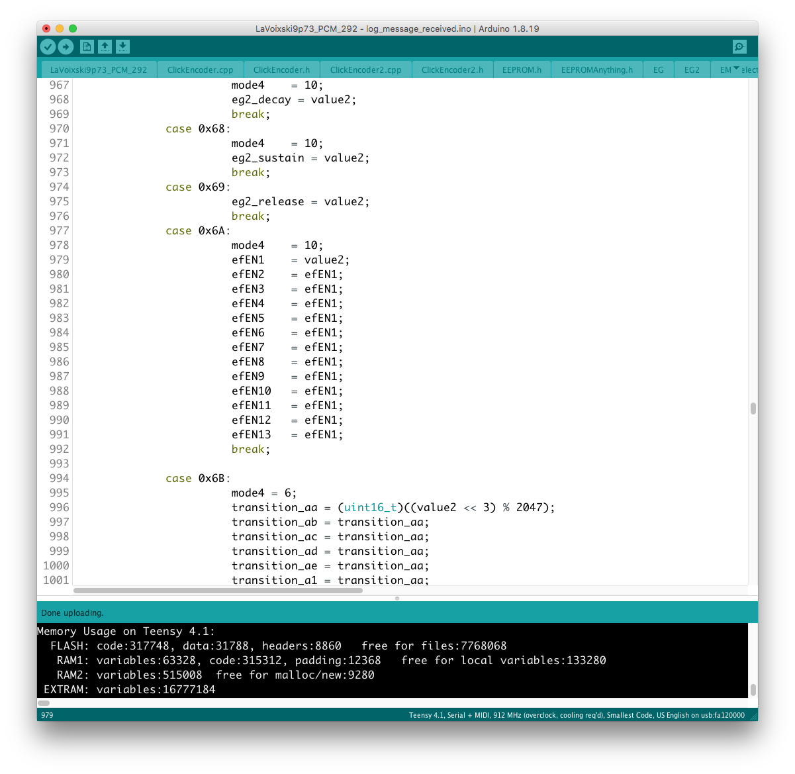Viewport: 795px width, 774px height.
Task: Open the Serial Monitor magnifier icon
Action: pos(739,46)
